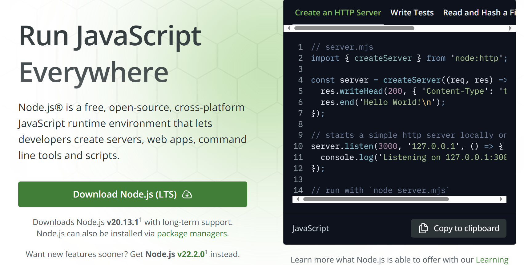
Task: Open the Read and Hash a File tab
Action: [479, 13]
